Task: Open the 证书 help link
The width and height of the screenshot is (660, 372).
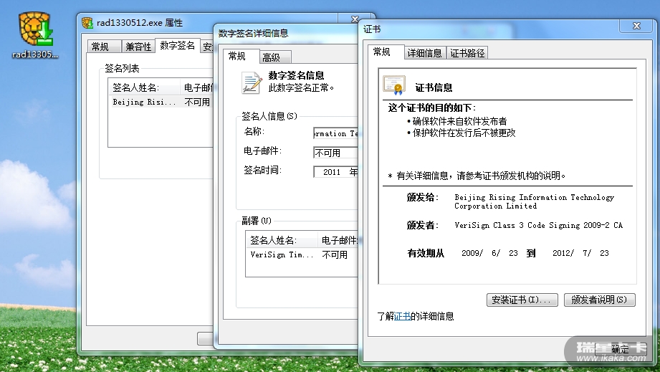Action: coord(403,316)
